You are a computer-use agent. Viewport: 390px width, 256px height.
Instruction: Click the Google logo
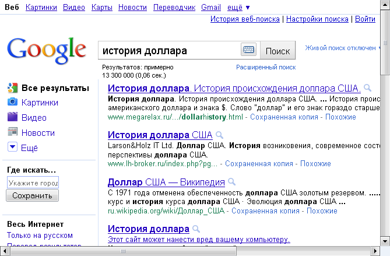pos(47,51)
